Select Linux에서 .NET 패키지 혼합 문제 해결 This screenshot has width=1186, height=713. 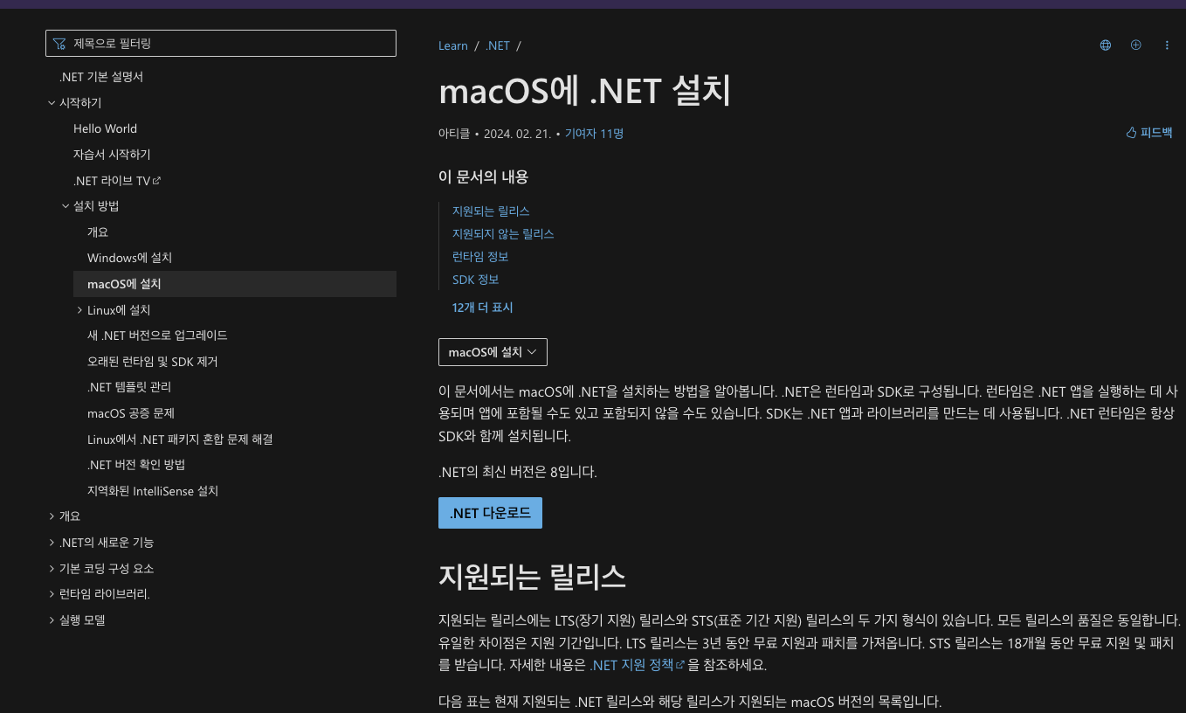coord(180,440)
